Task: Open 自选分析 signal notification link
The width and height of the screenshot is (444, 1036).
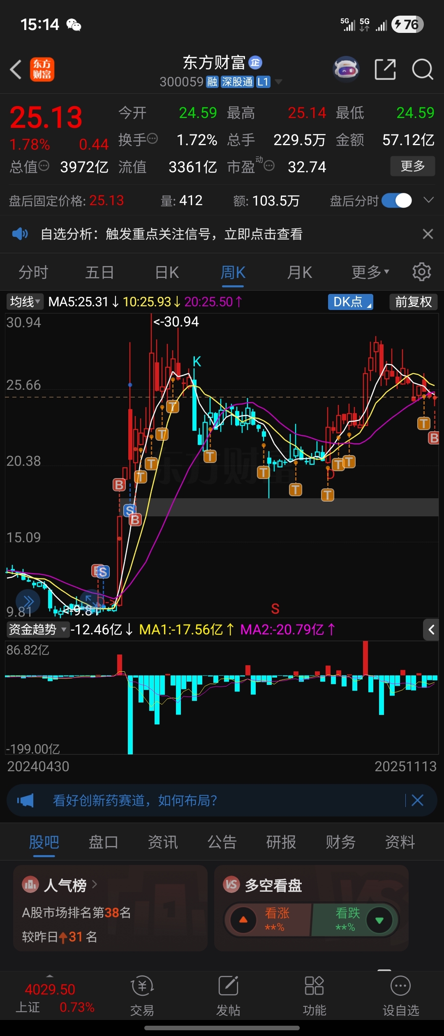Action: click(171, 234)
